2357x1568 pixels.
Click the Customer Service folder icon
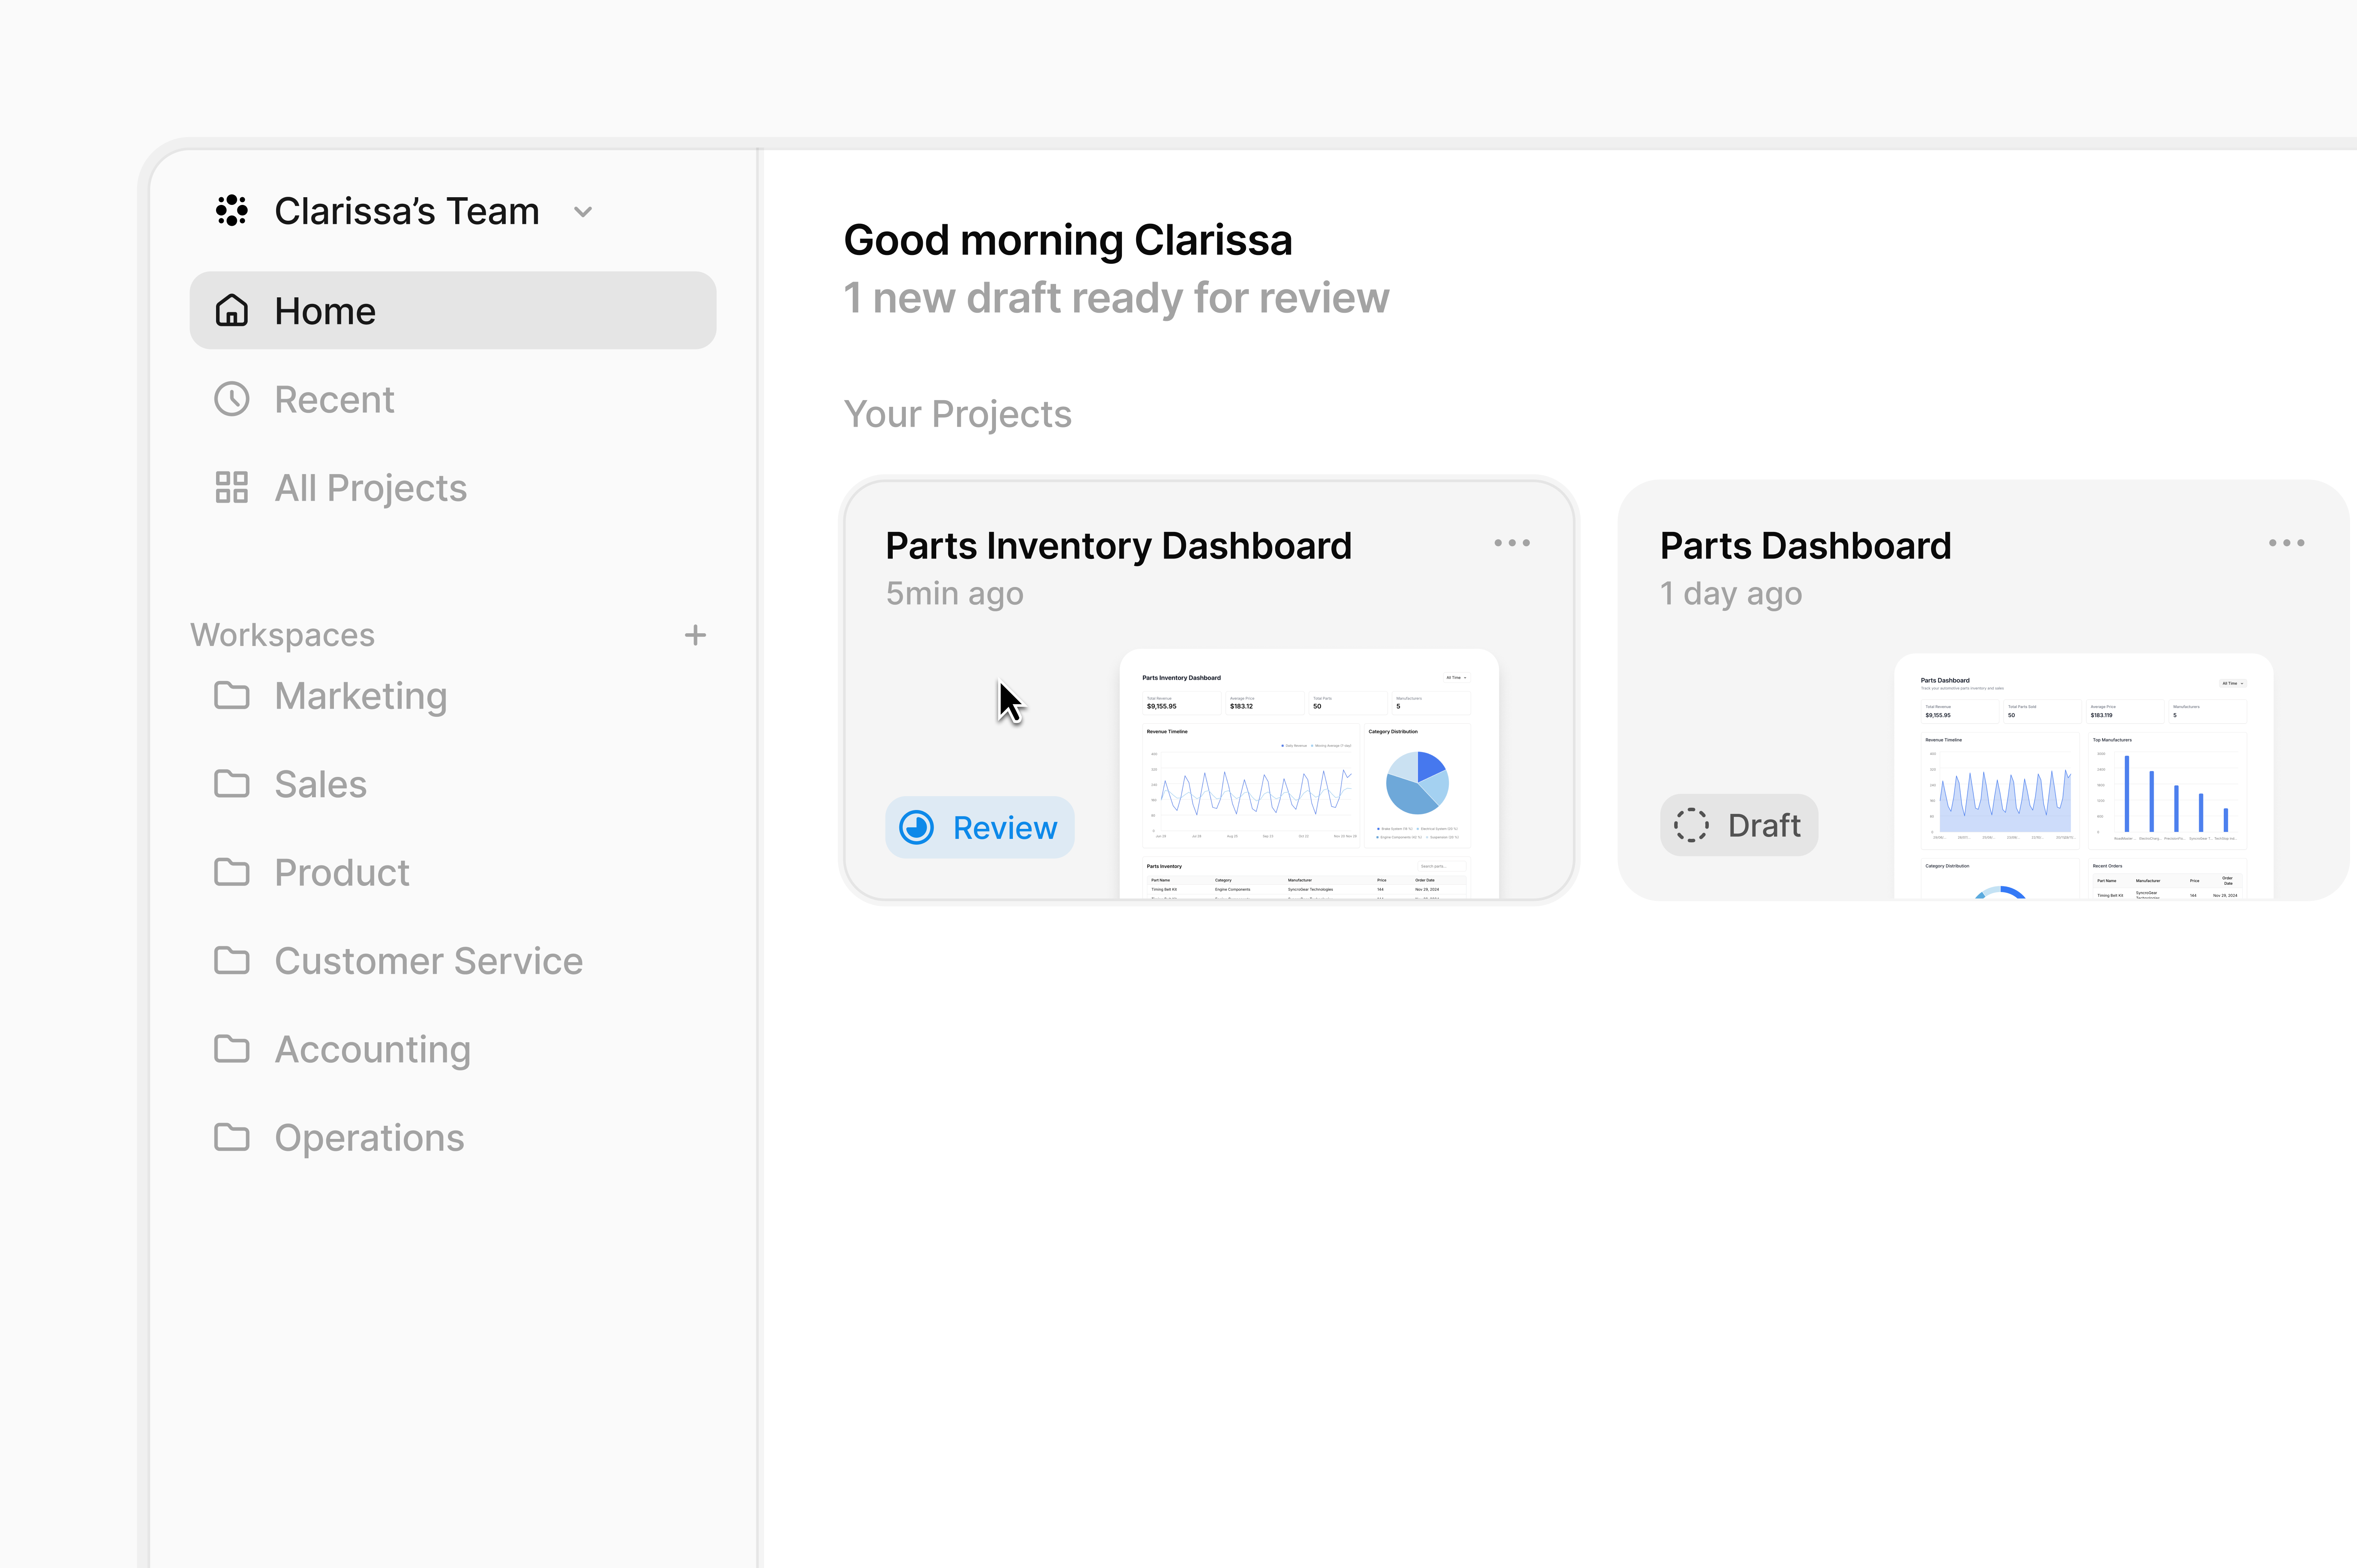coord(232,960)
